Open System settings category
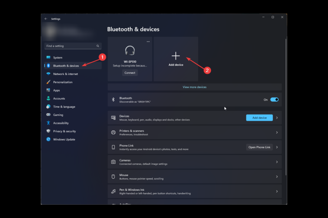Viewport: 328px width, 218px height. tap(73, 57)
